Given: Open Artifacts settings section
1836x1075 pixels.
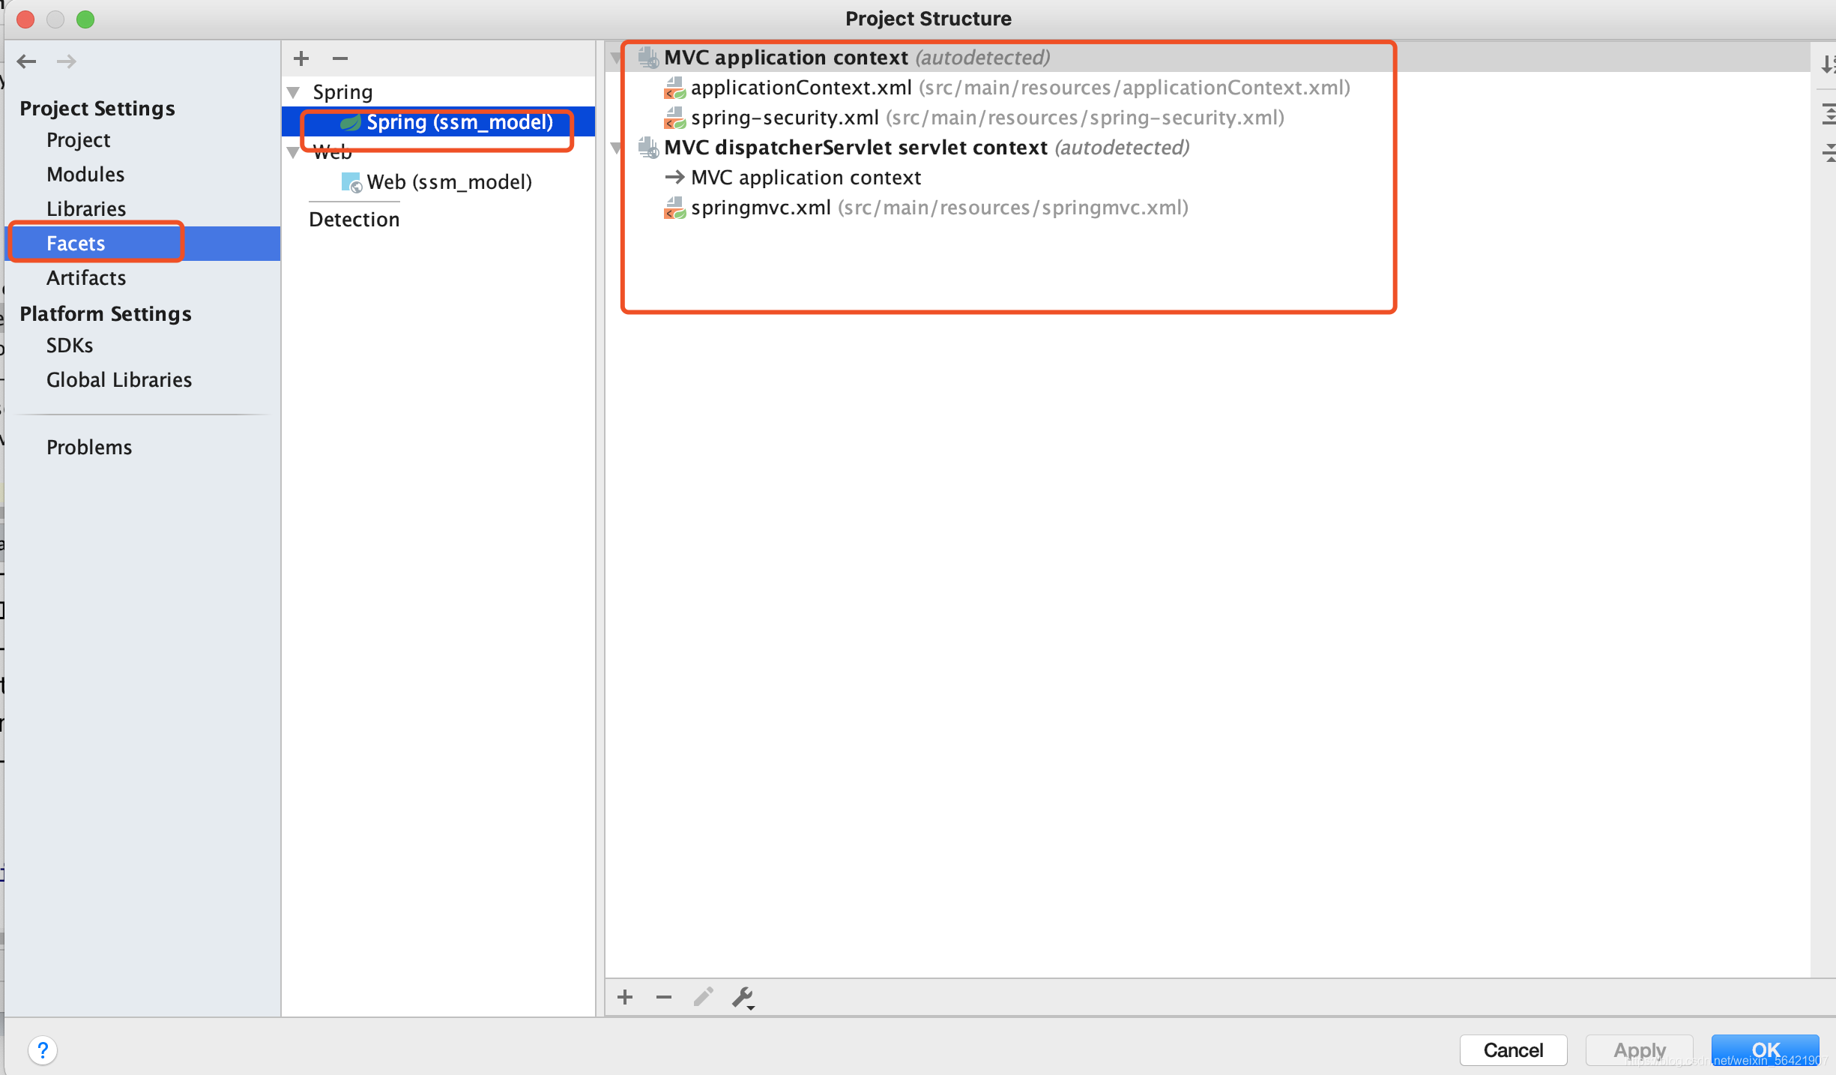Looking at the screenshot, I should pyautogui.click(x=86, y=278).
